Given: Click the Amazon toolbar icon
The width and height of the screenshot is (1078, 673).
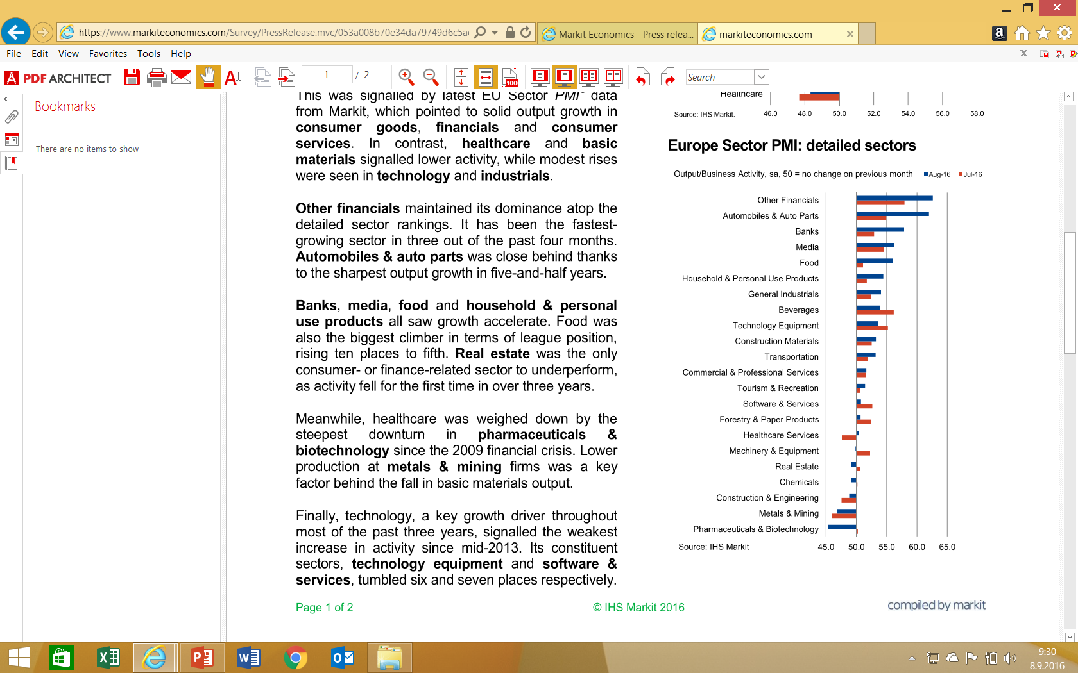Looking at the screenshot, I should point(999,33).
